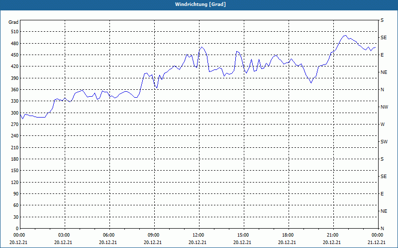Click the 21:00 time label
The width and height of the screenshot is (398, 248).
(x=332, y=235)
